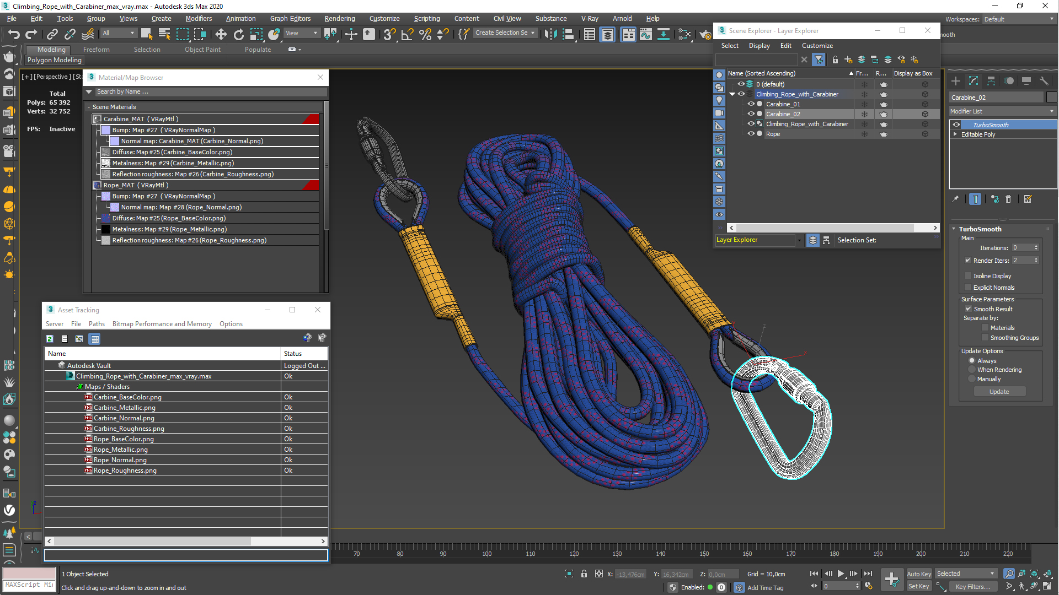Click the Refresh icon in Asset Tracking
Screen dimensions: 1059x595
tap(50, 339)
